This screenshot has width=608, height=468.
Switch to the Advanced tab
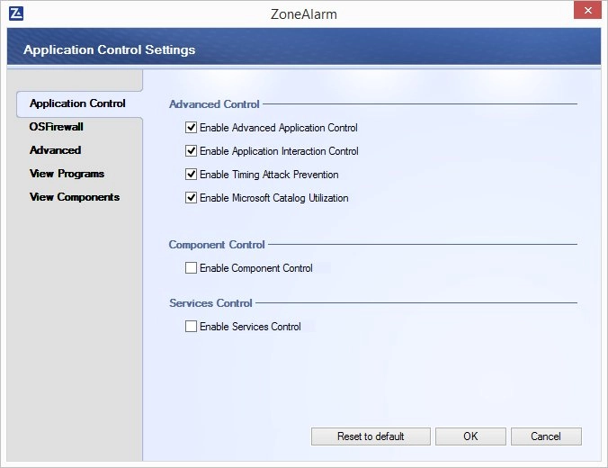pos(56,150)
